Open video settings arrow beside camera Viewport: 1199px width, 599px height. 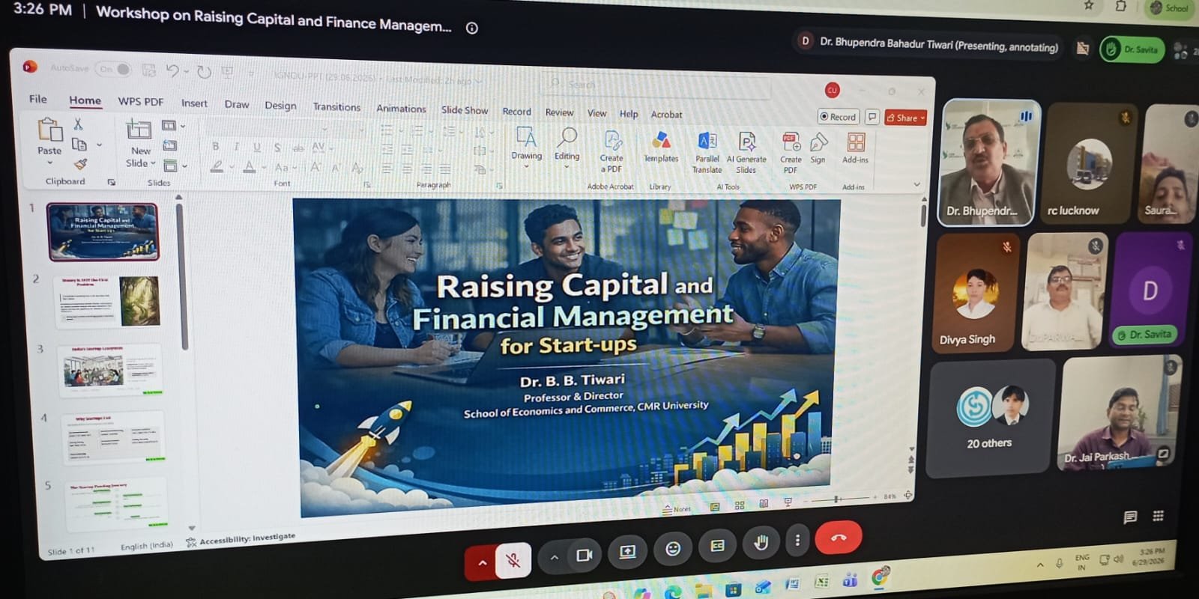pos(554,558)
